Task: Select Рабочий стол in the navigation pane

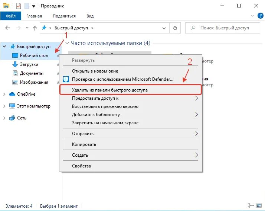Action: (34, 55)
